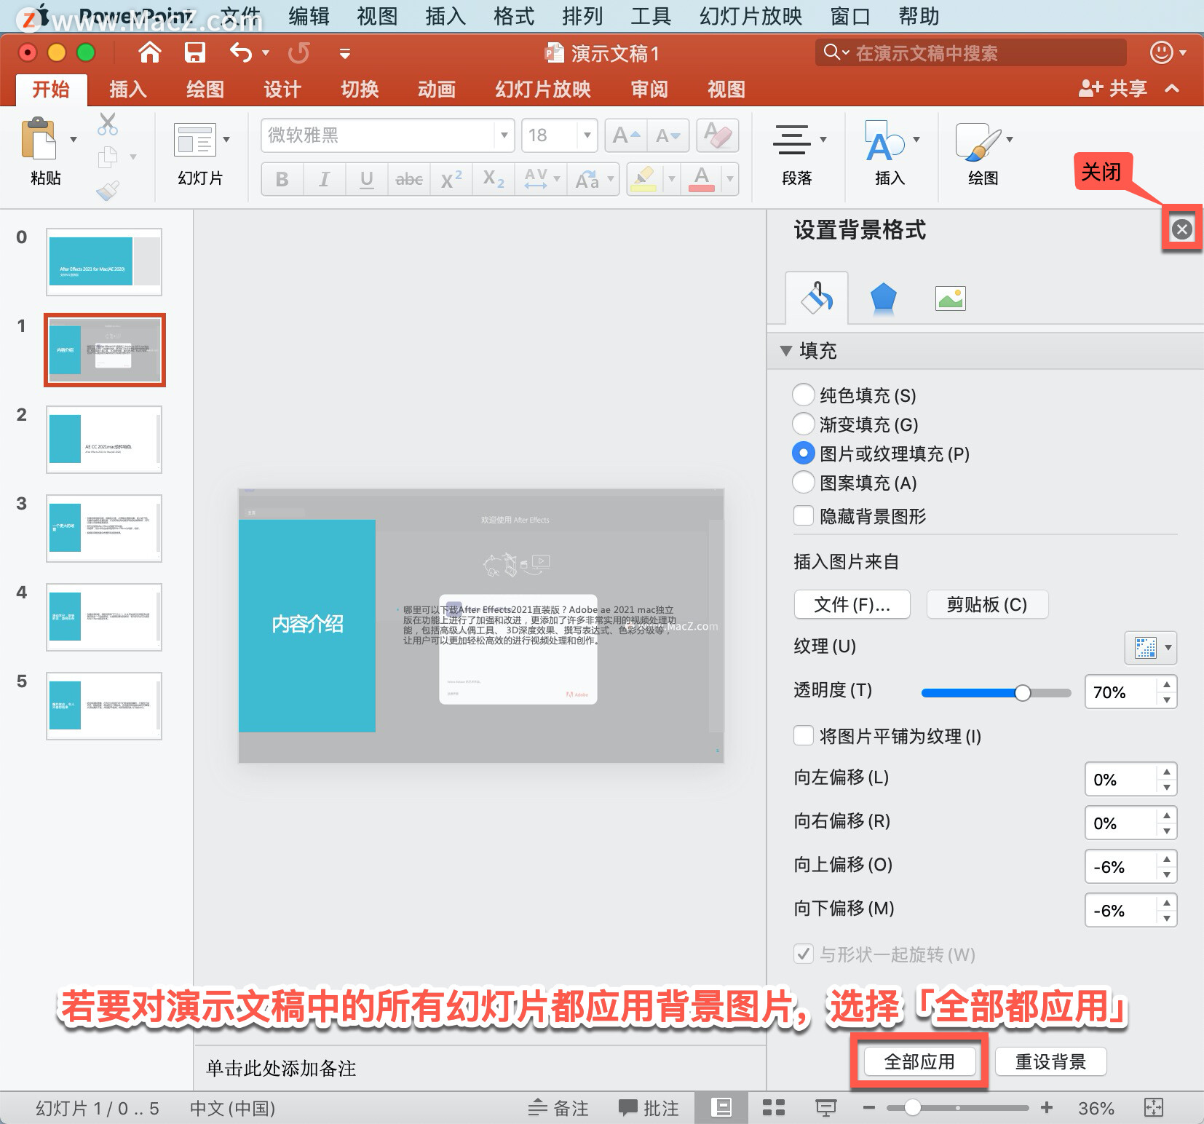Open the Picture options tab icon

coord(950,298)
